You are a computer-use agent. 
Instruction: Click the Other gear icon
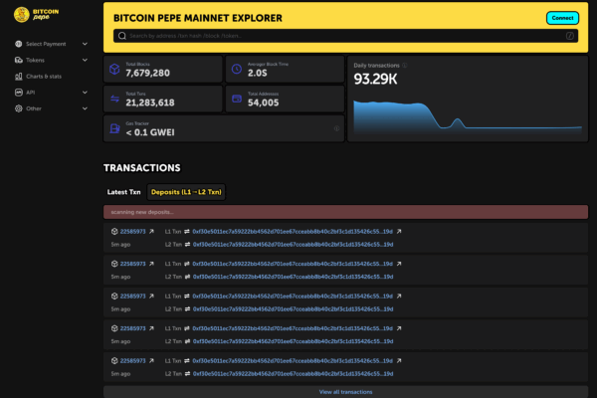[x=18, y=108]
